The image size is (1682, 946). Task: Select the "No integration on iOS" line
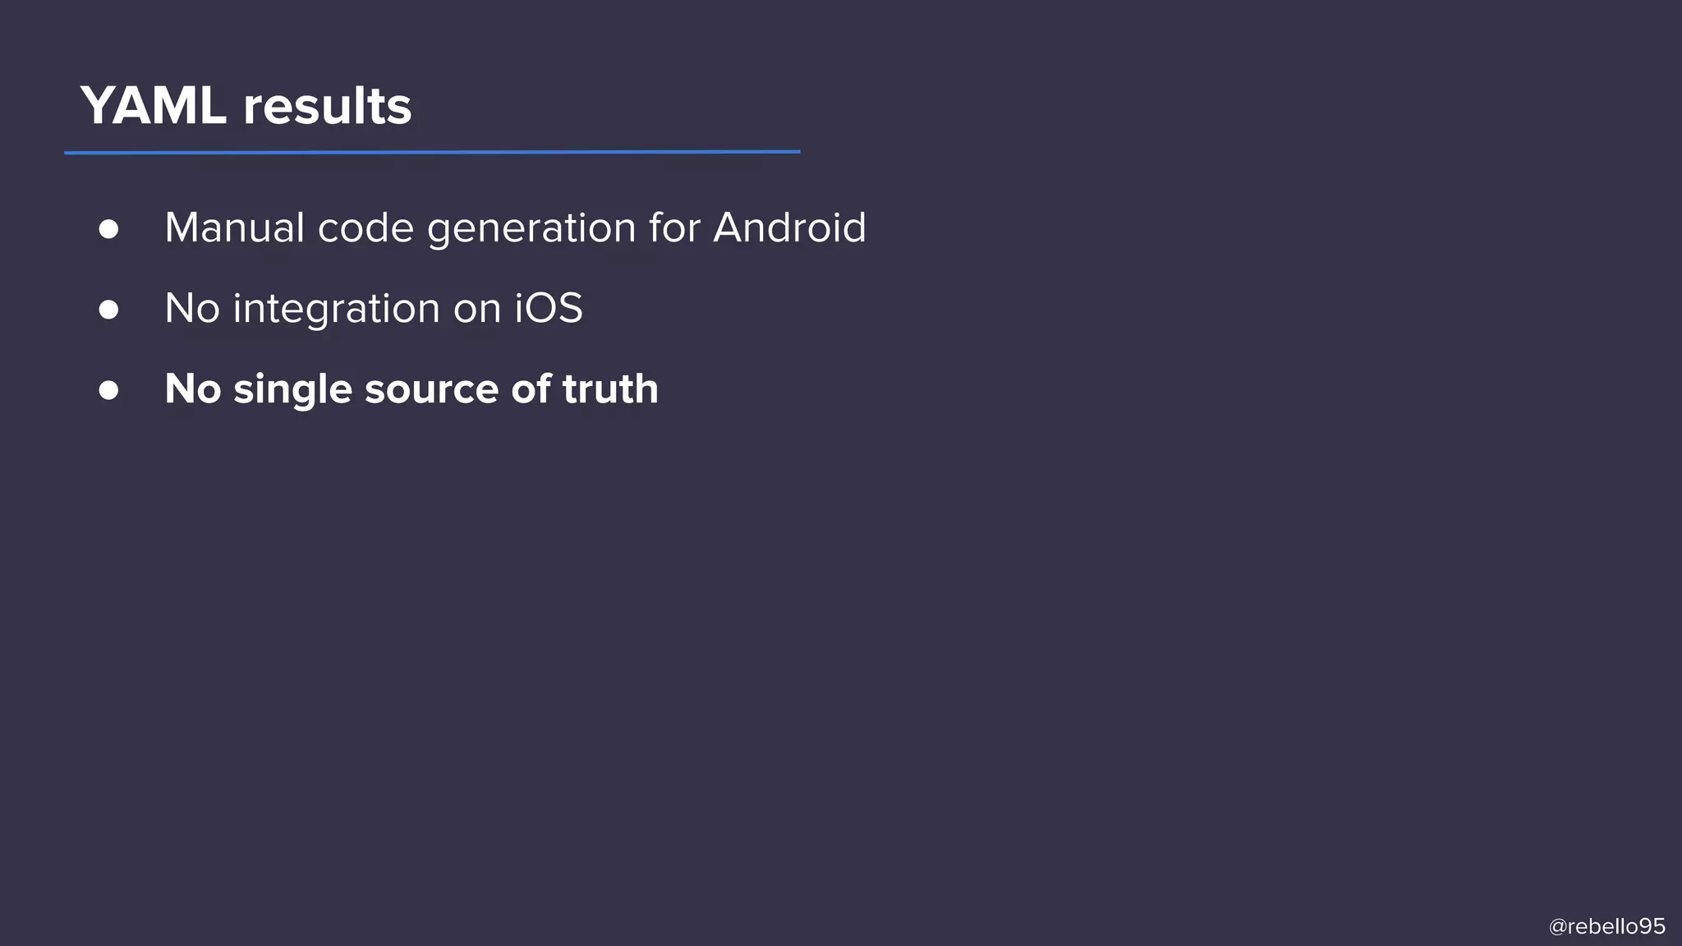click(x=374, y=309)
